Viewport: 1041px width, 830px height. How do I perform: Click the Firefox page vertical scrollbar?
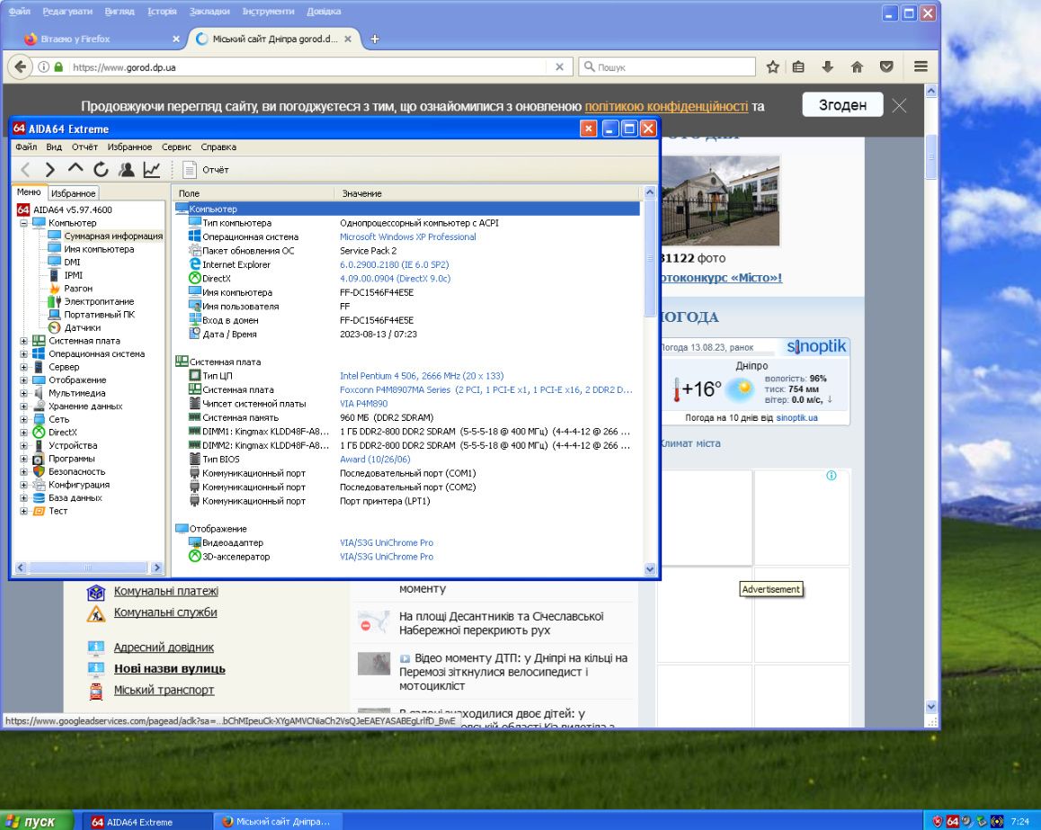tap(930, 398)
